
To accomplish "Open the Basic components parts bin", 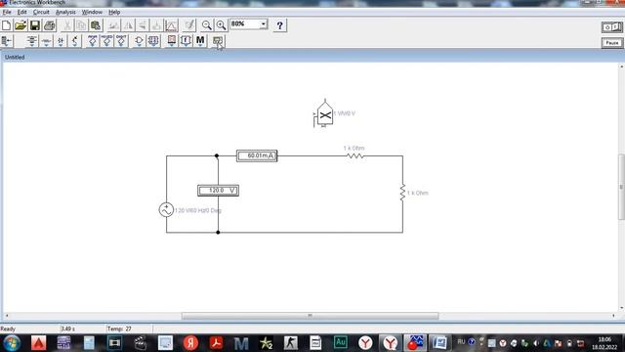I will point(46,41).
